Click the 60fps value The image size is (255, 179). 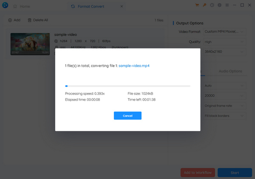106,41
